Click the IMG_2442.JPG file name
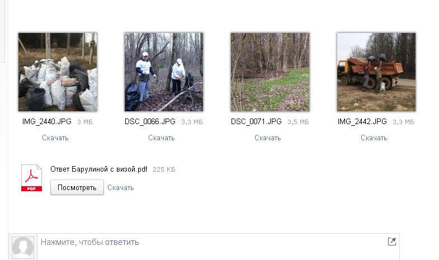 tap(362, 121)
